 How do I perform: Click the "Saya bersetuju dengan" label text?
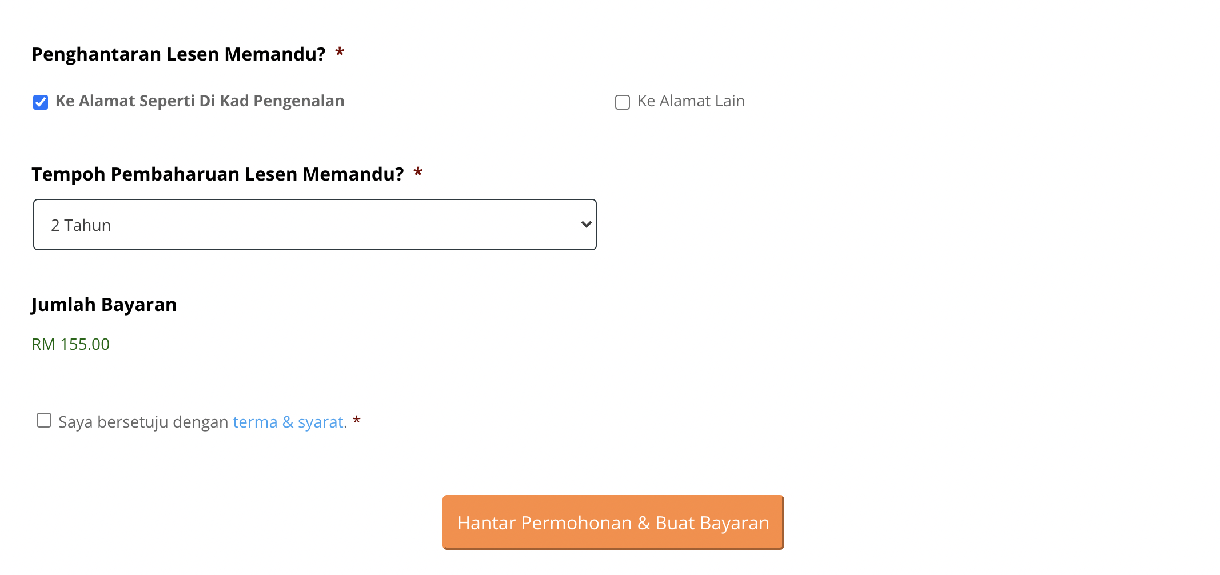[x=143, y=422]
